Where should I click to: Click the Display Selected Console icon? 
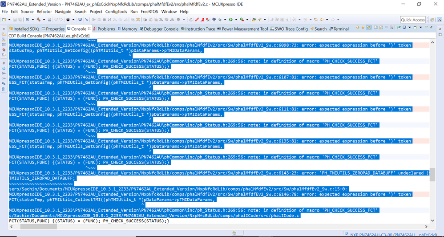pos(404,28)
